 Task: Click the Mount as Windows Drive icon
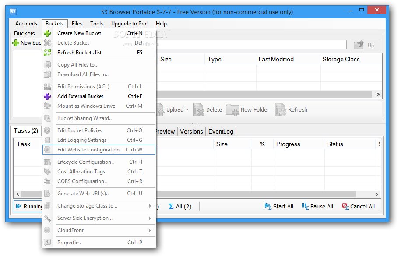point(47,106)
